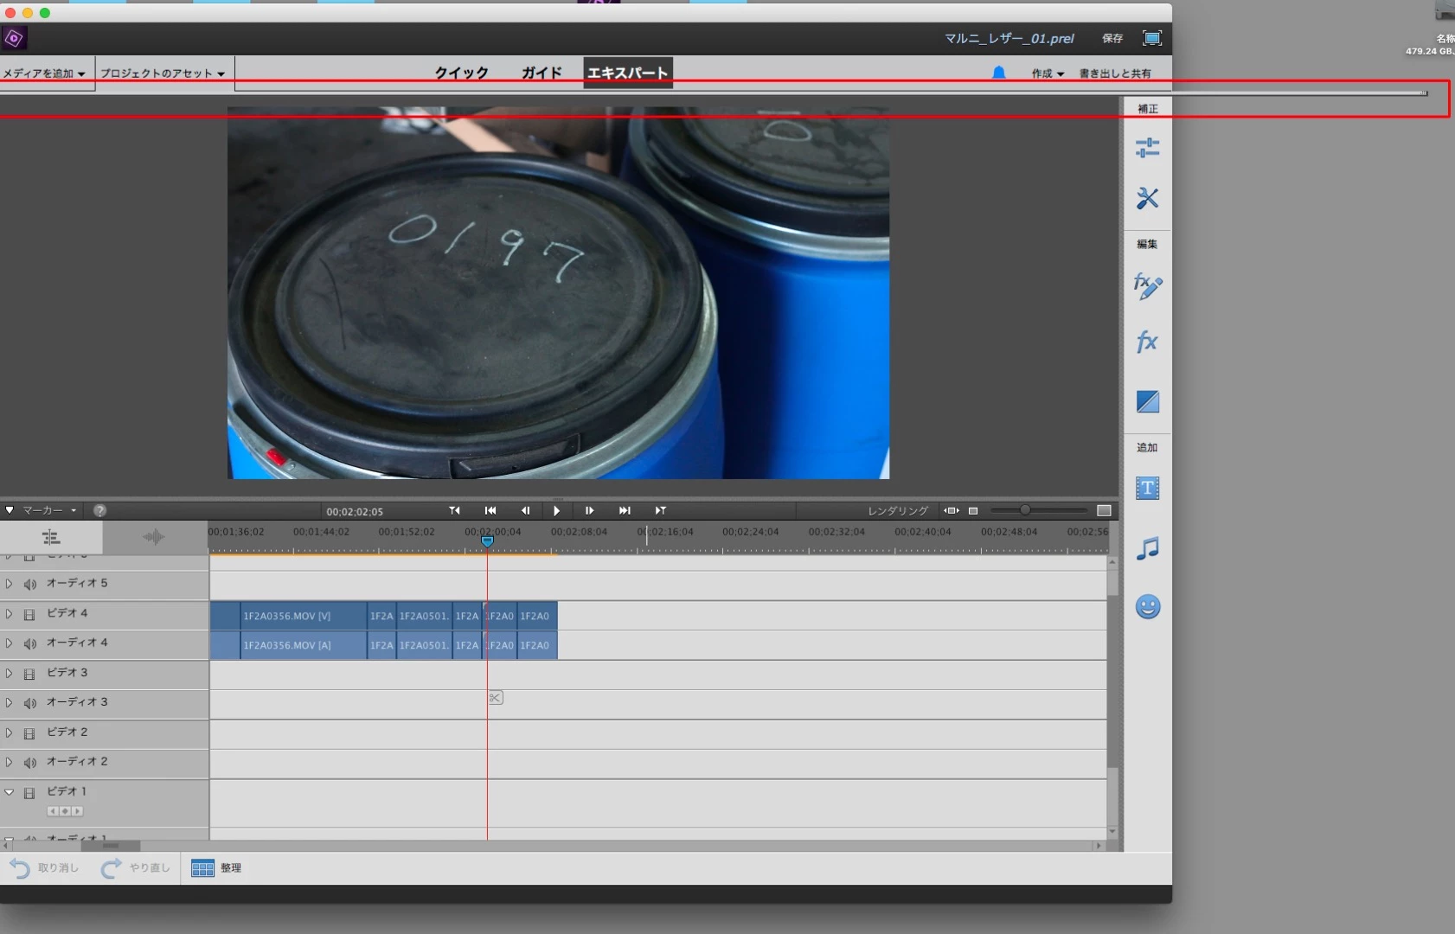Toggle ビデオ 1 track film icon
Viewport: 1455px width, 934px height.
tap(29, 793)
